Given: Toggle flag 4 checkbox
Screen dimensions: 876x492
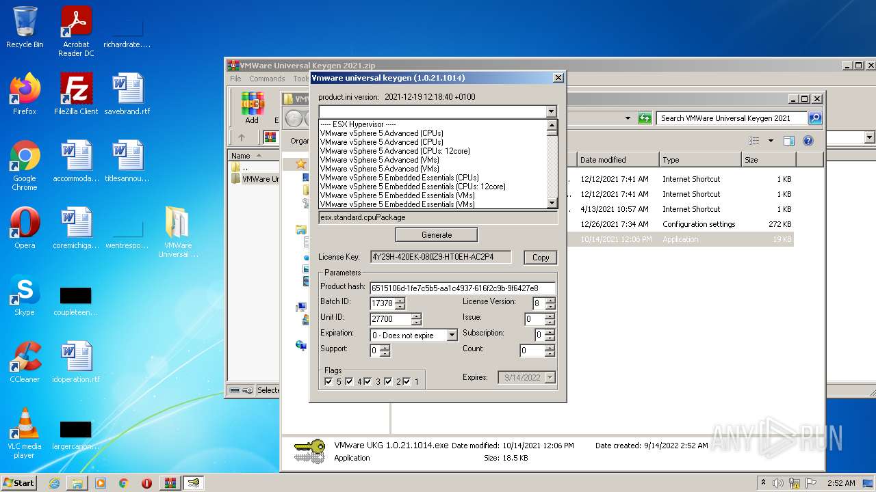Looking at the screenshot, I should point(349,381).
